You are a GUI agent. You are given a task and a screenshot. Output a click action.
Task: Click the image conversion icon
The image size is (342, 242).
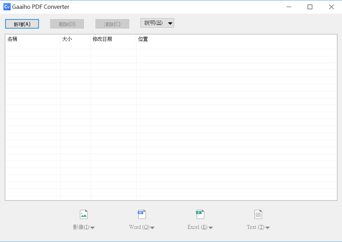pyautogui.click(x=84, y=215)
